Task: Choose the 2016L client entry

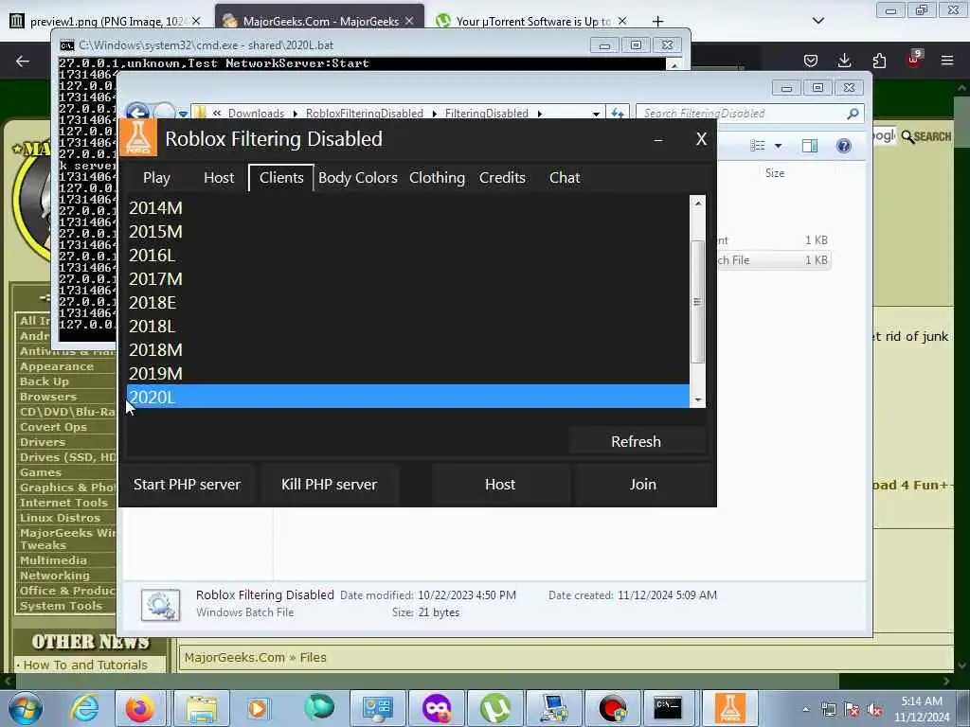Action: point(407,255)
